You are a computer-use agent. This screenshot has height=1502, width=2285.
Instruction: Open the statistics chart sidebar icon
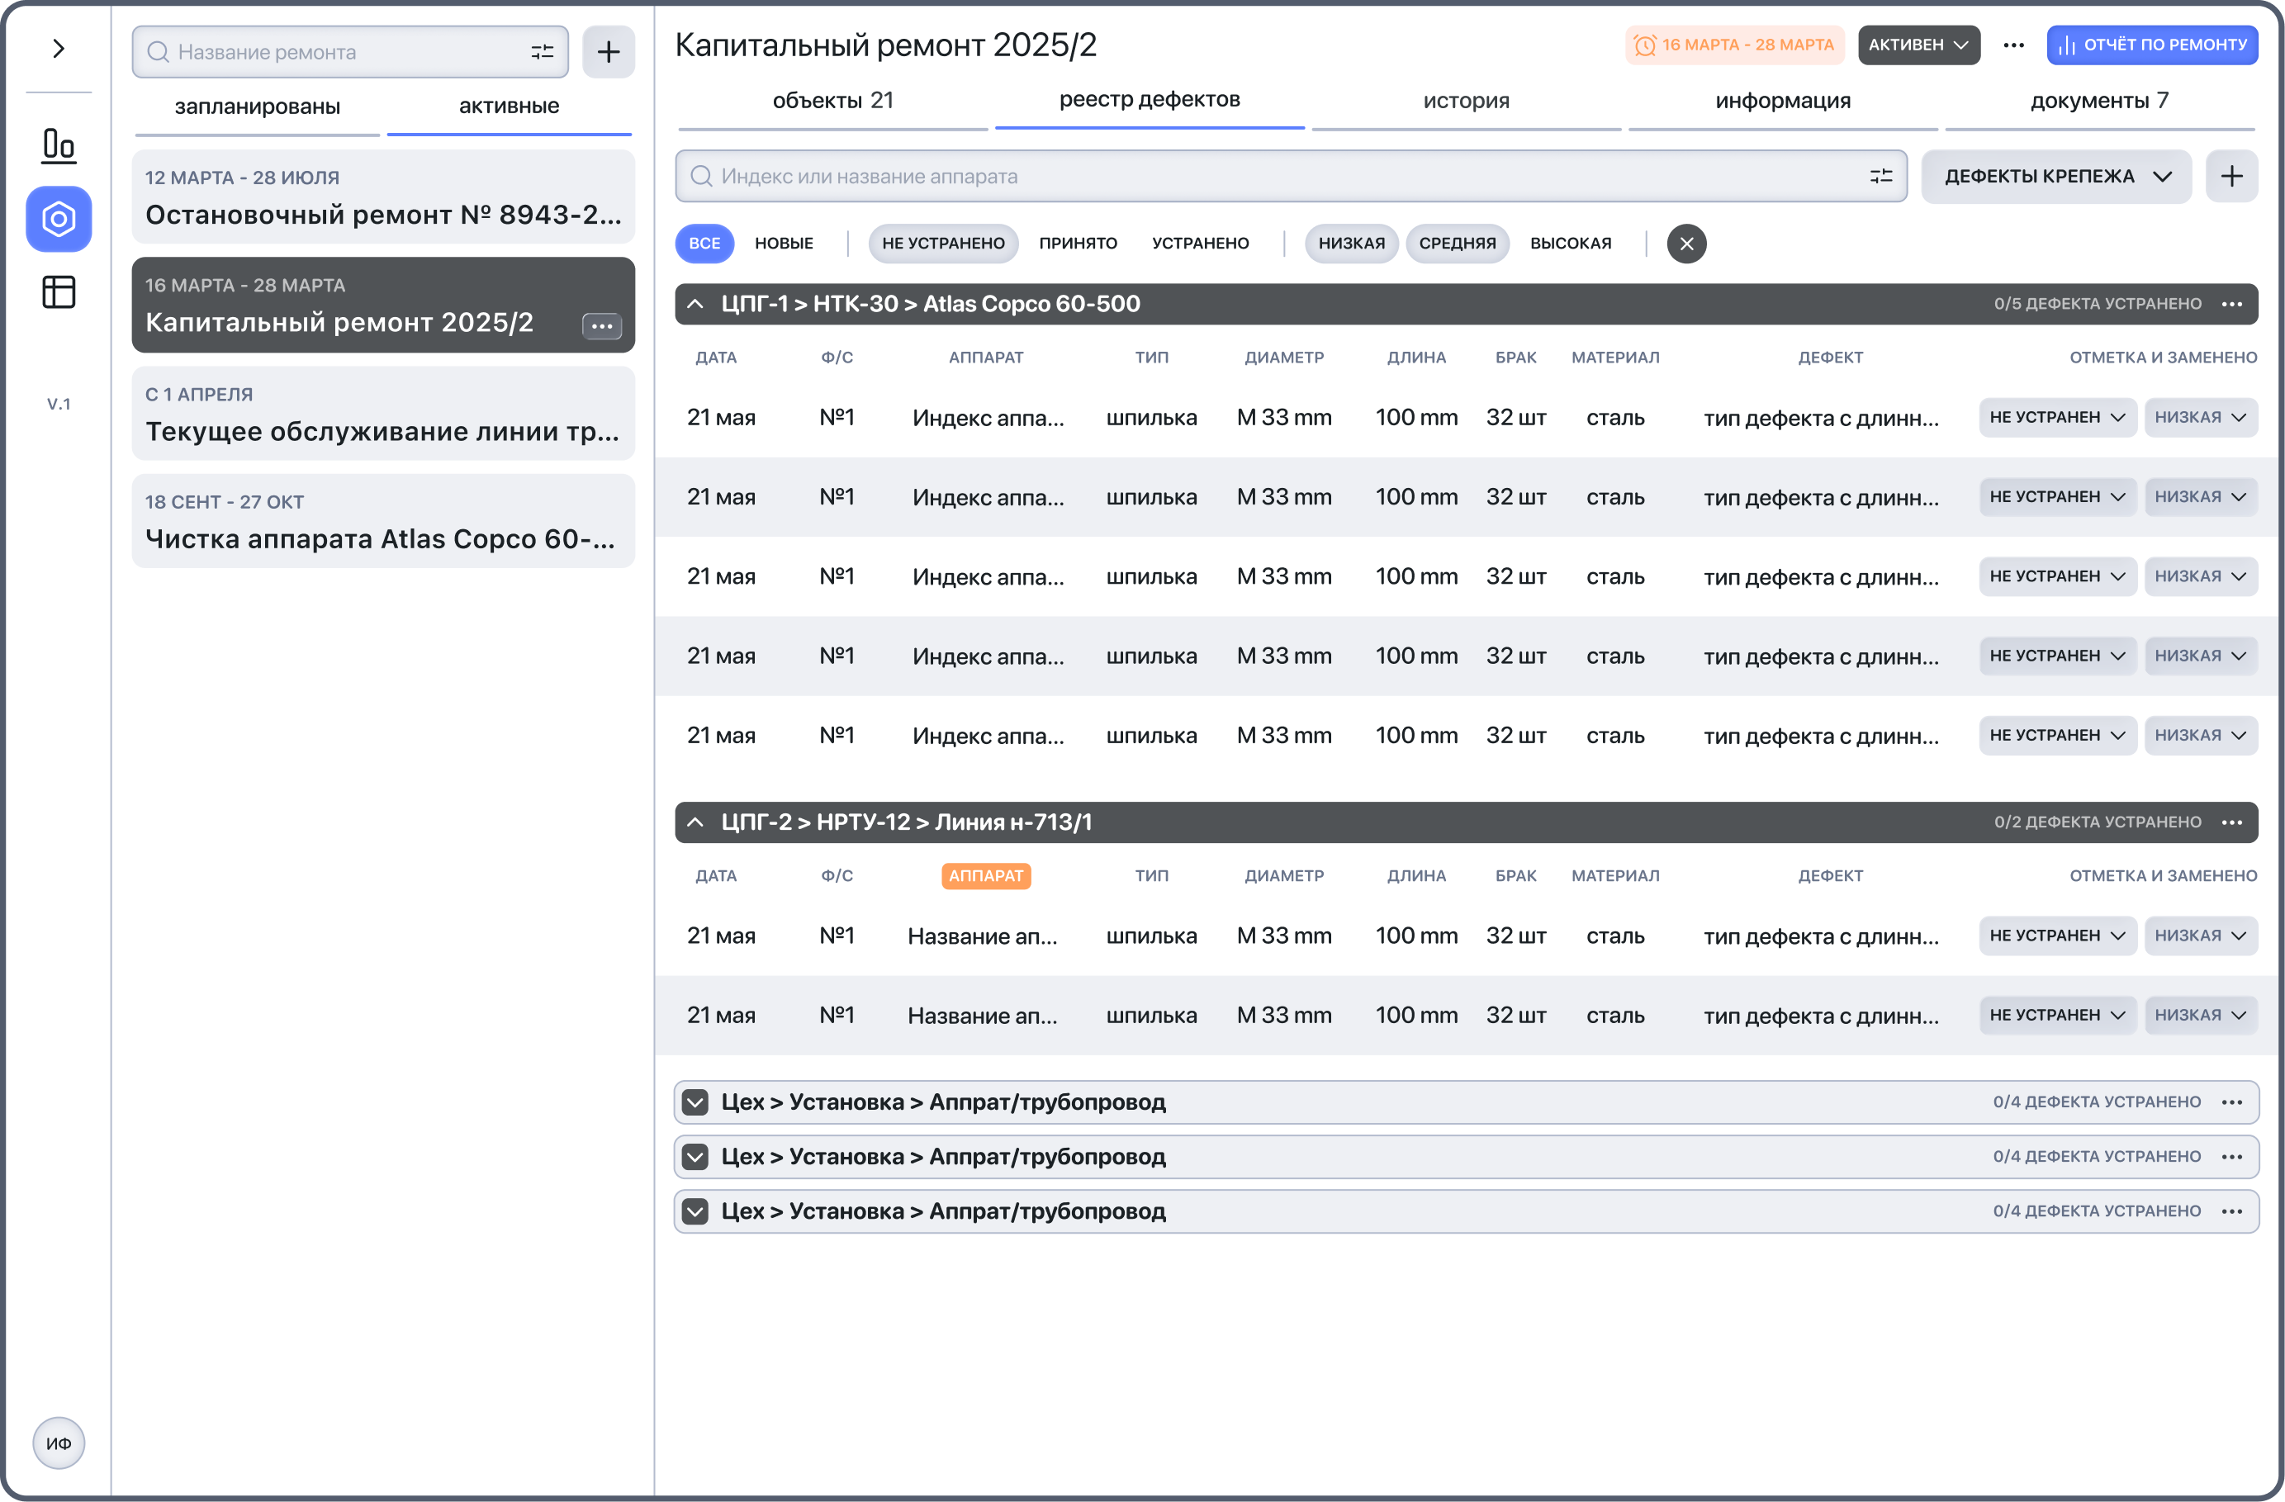[59, 145]
